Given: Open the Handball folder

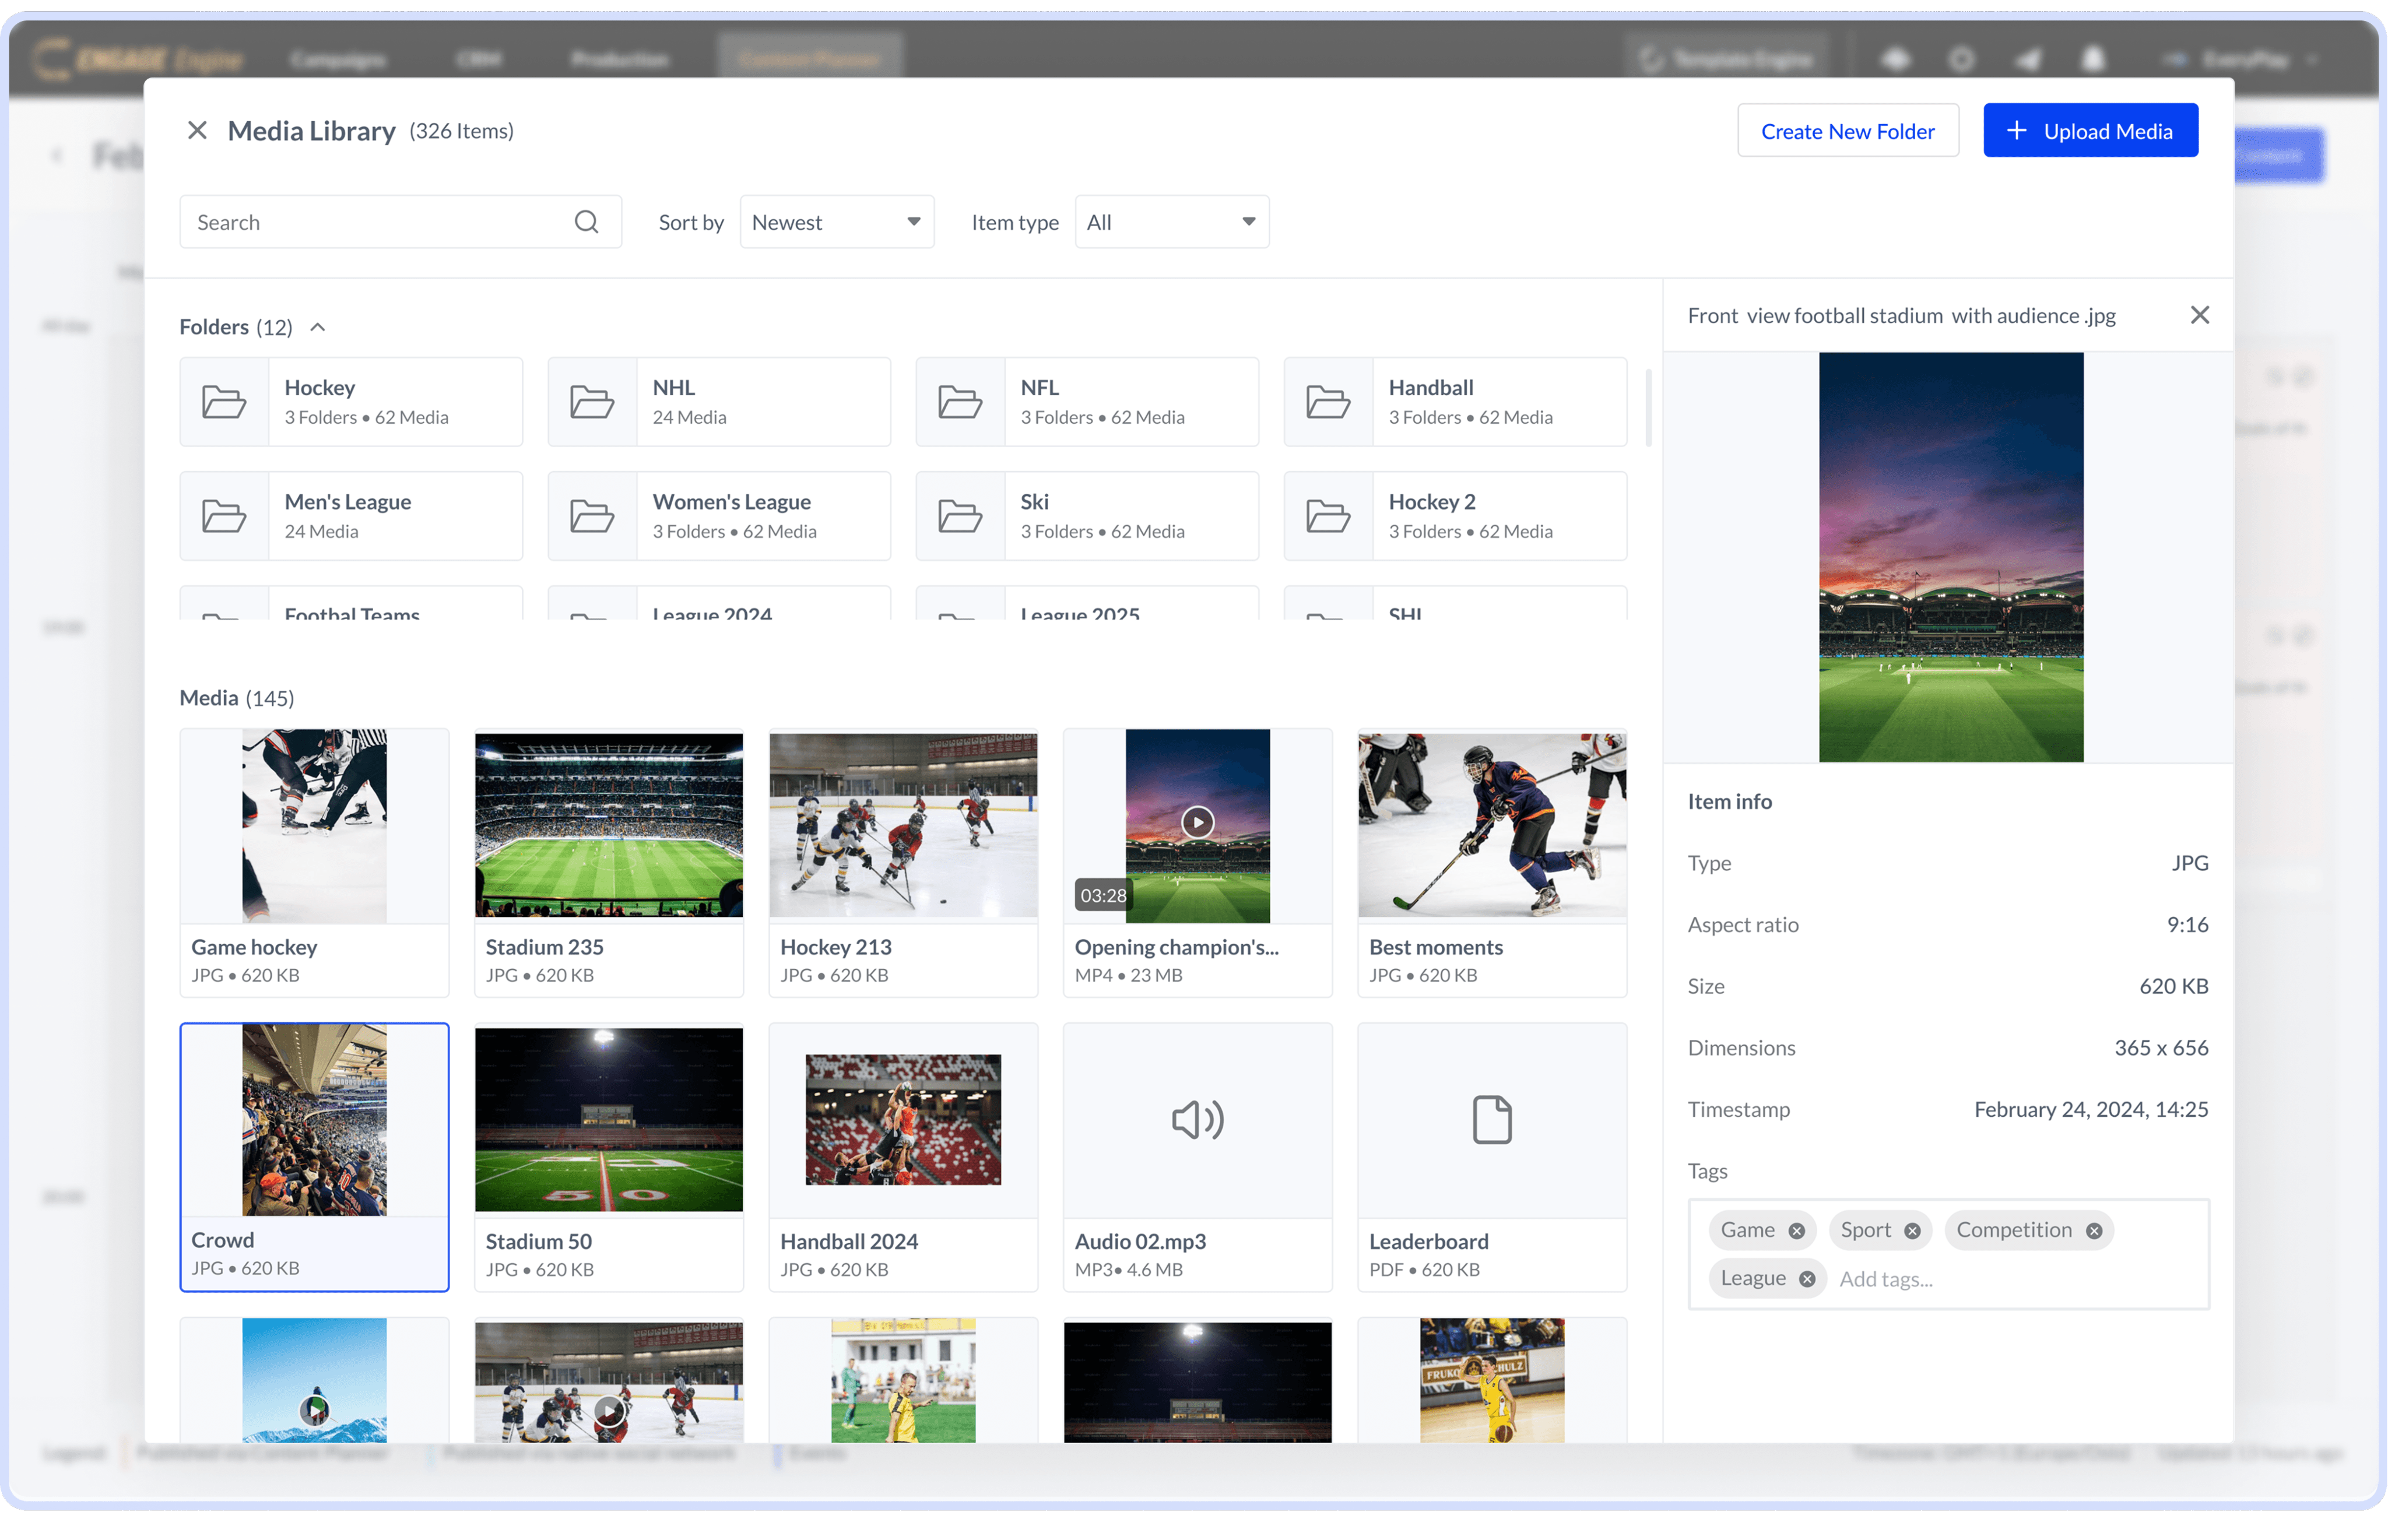Looking at the screenshot, I should 1455,402.
